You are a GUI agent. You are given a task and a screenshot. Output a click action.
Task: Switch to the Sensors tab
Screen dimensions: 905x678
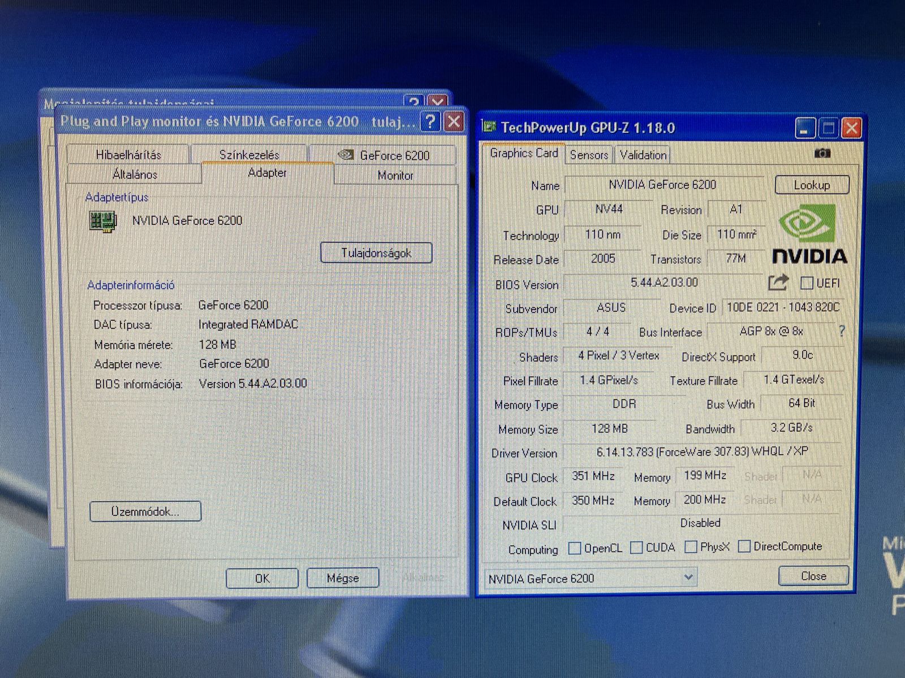(589, 155)
